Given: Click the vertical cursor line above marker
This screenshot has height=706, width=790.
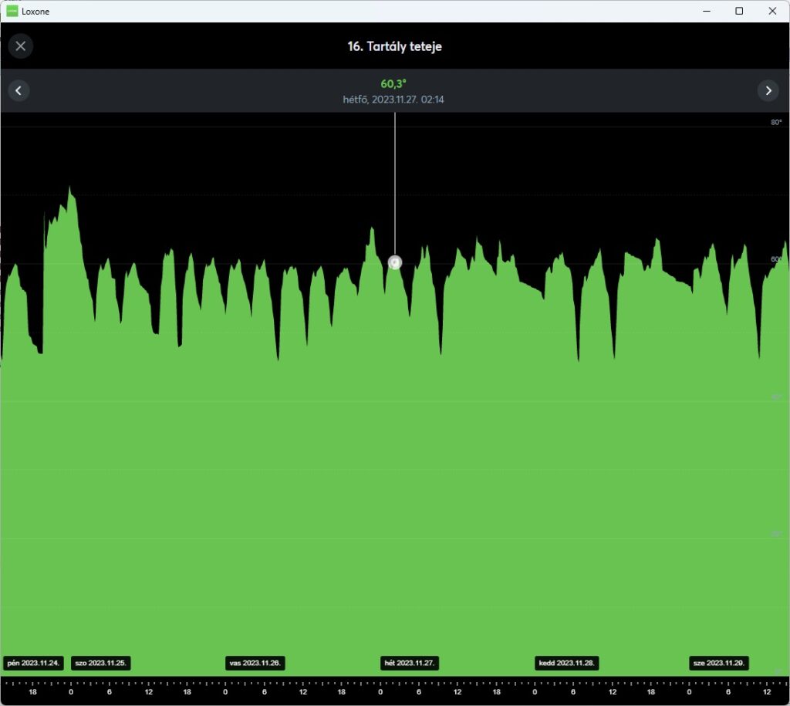Looking at the screenshot, I should [395, 184].
